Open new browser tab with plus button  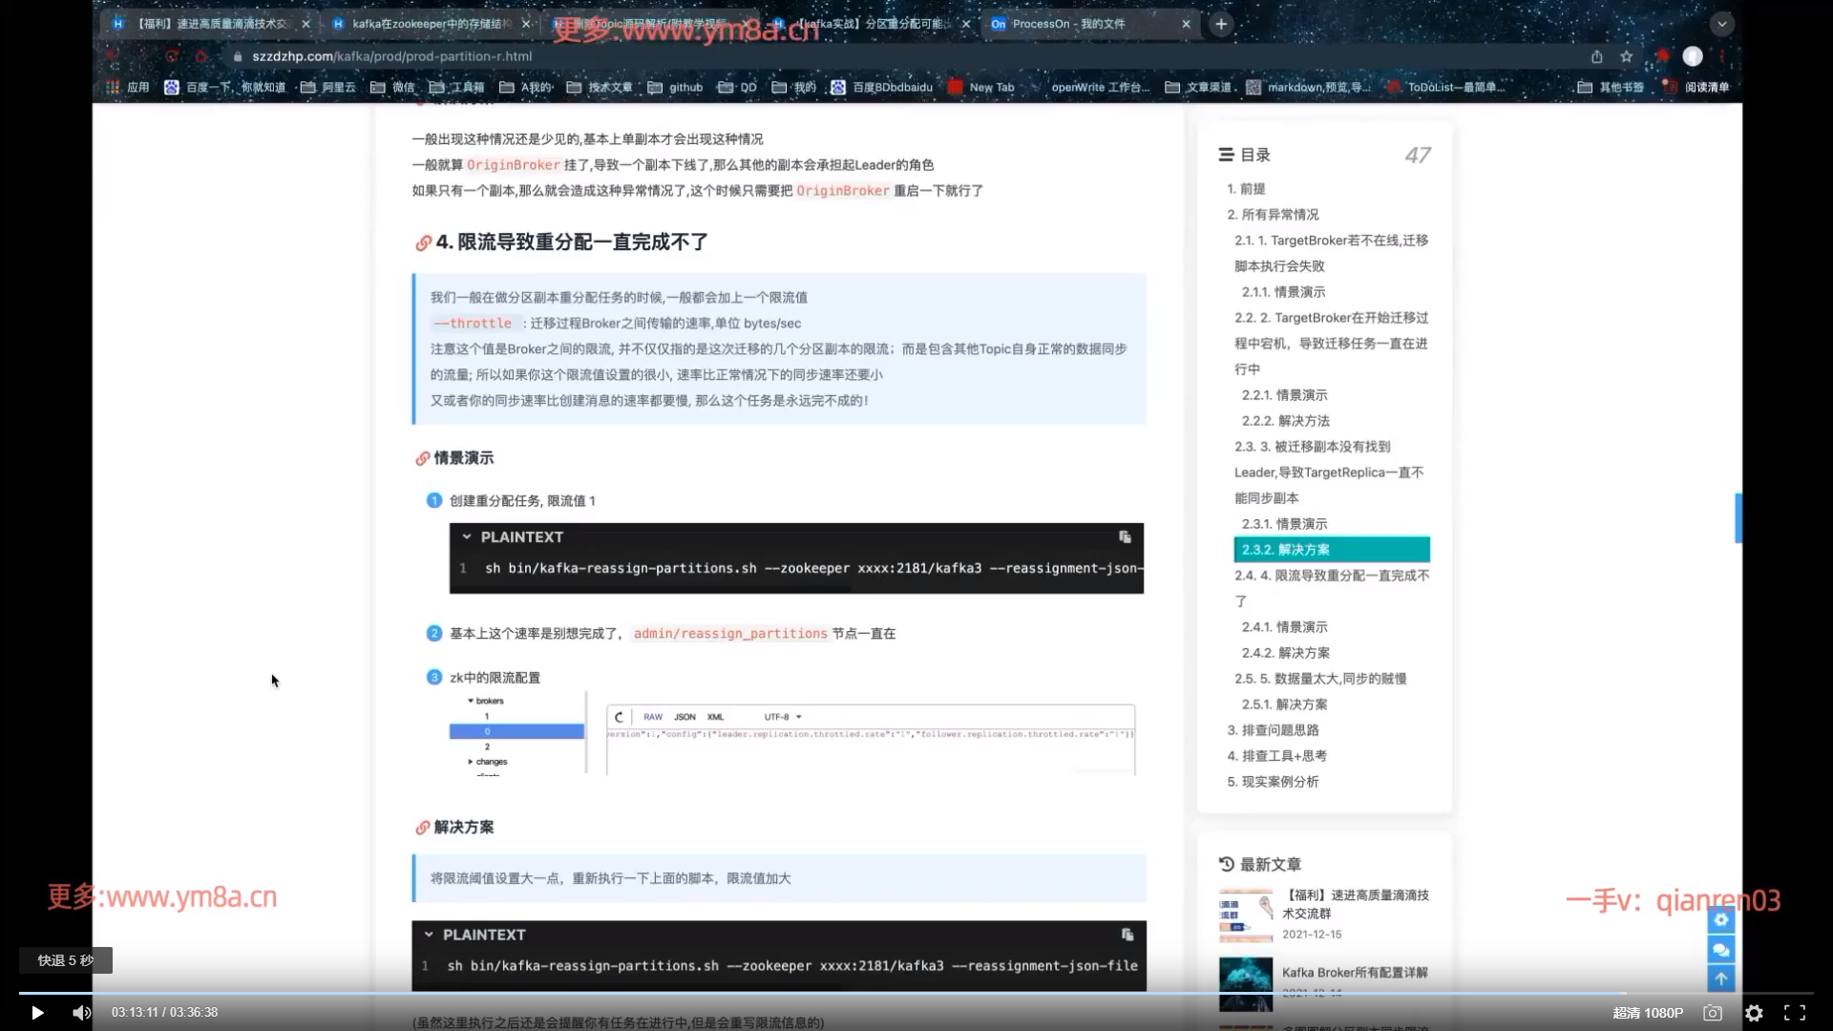(1221, 24)
